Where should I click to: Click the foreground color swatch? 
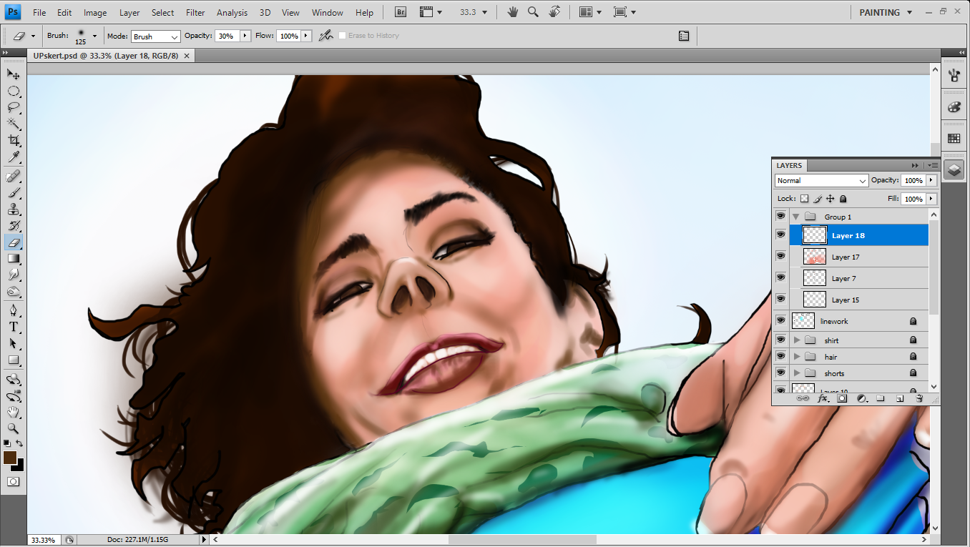click(x=10, y=458)
